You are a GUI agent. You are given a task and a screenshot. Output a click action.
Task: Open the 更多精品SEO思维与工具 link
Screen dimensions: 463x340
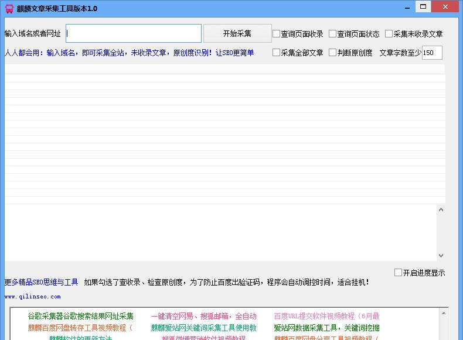[x=41, y=282]
